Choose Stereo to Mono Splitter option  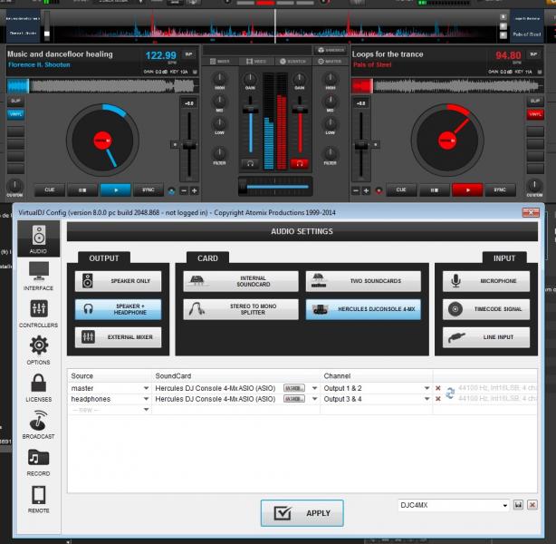point(241,309)
